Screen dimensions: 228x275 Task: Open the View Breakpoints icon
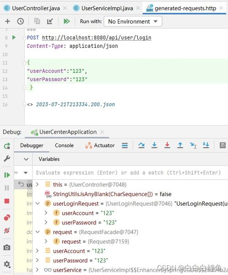click(7, 218)
